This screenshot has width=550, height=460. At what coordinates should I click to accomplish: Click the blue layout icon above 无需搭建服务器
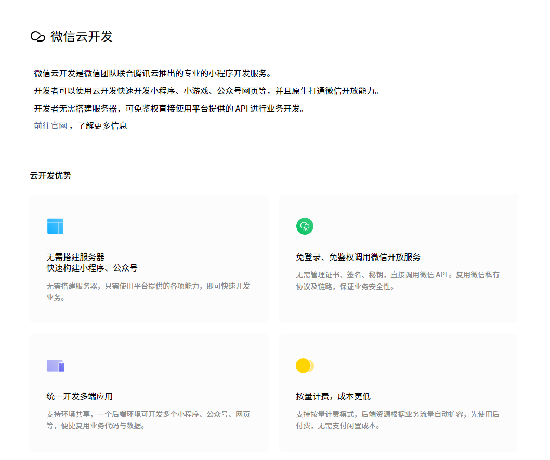[56, 226]
